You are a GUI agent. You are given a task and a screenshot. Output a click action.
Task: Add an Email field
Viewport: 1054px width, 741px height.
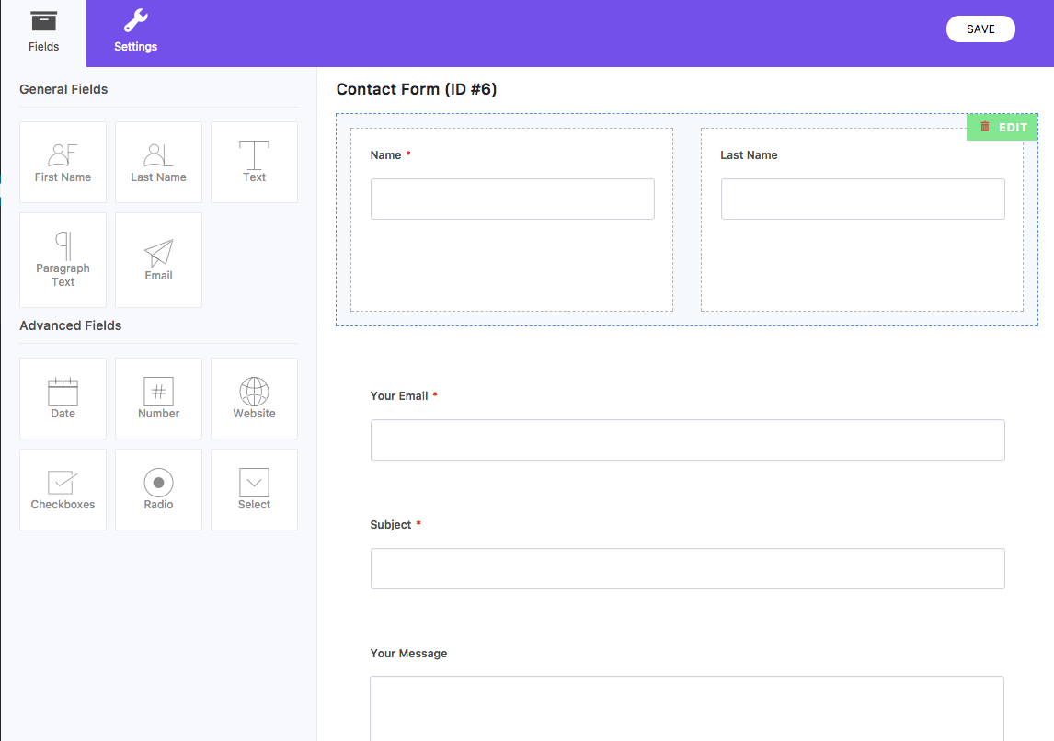pos(158,260)
